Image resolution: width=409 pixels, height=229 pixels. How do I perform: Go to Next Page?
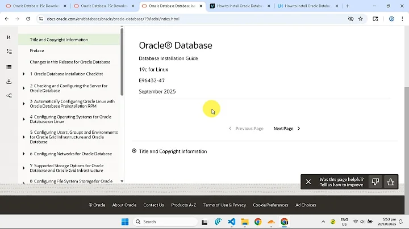(x=286, y=128)
